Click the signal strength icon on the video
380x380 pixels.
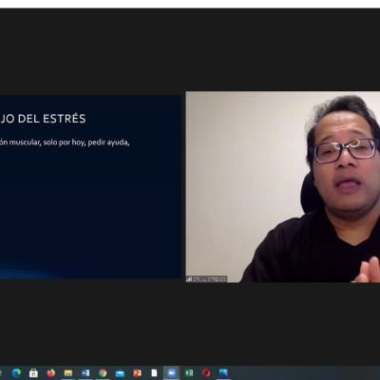click(189, 279)
